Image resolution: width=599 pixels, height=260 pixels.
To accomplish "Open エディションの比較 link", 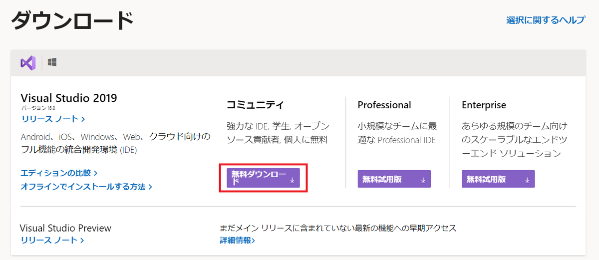I will point(59,173).
